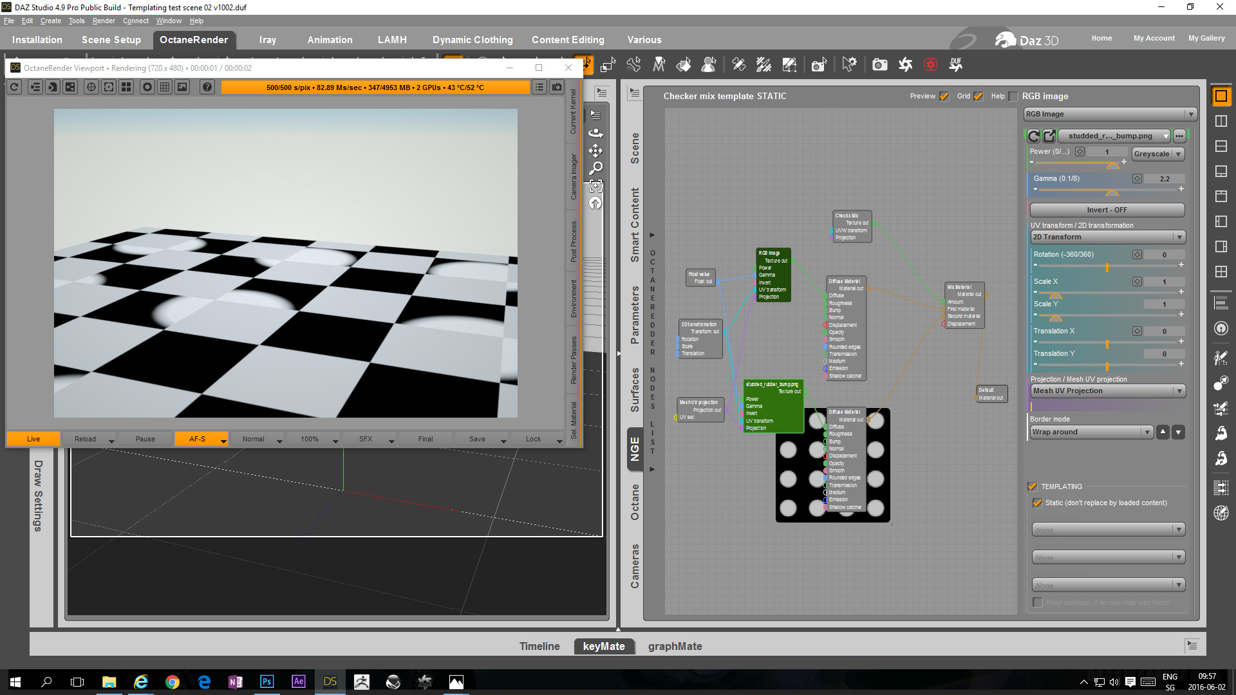
Task: Click the Reload button in viewport
Action: coord(89,439)
